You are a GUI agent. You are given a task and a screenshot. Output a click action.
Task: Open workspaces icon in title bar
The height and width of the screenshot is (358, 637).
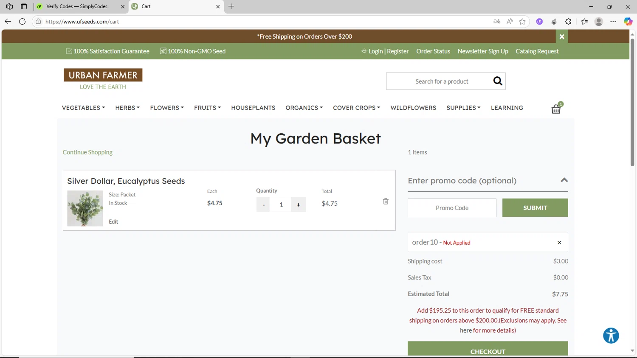click(x=9, y=6)
